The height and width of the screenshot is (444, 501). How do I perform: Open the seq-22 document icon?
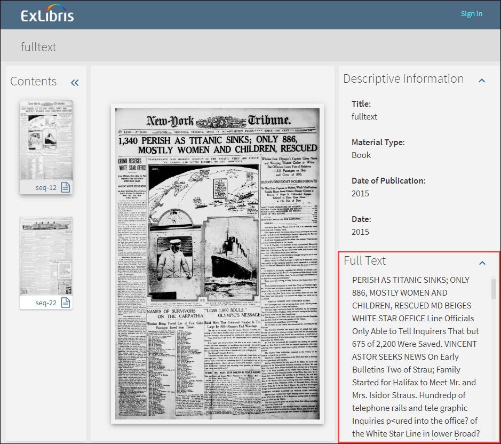point(66,303)
